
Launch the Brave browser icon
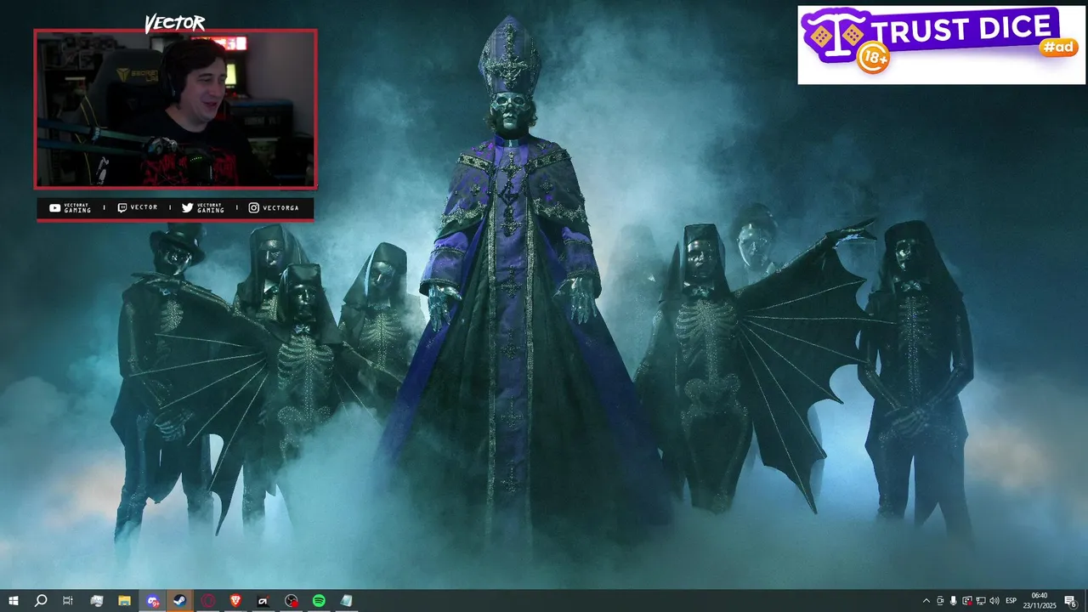click(x=235, y=601)
